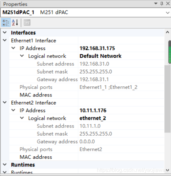Select the Ethernet1 MAC address field
Image resolution: width=171 pixels, height=176 pixels.
click(121, 95)
